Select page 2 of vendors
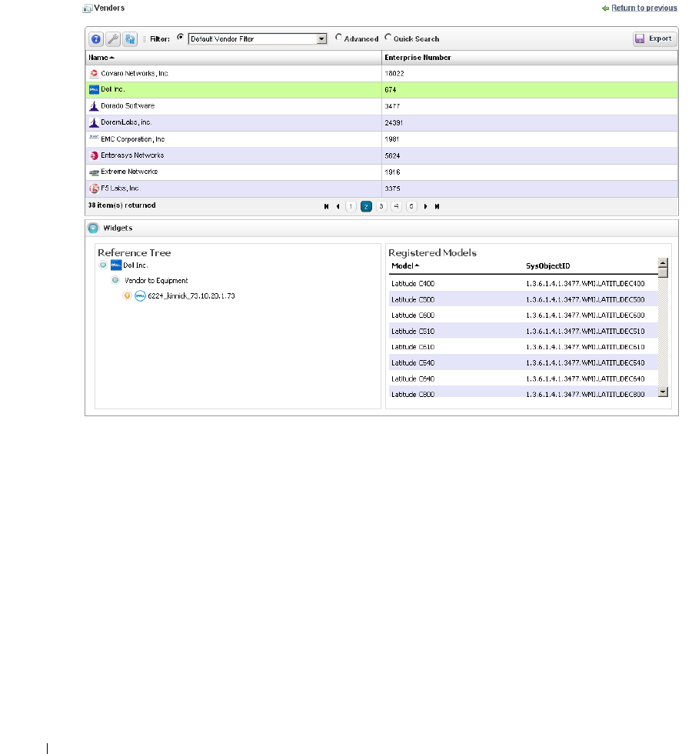 (x=366, y=206)
